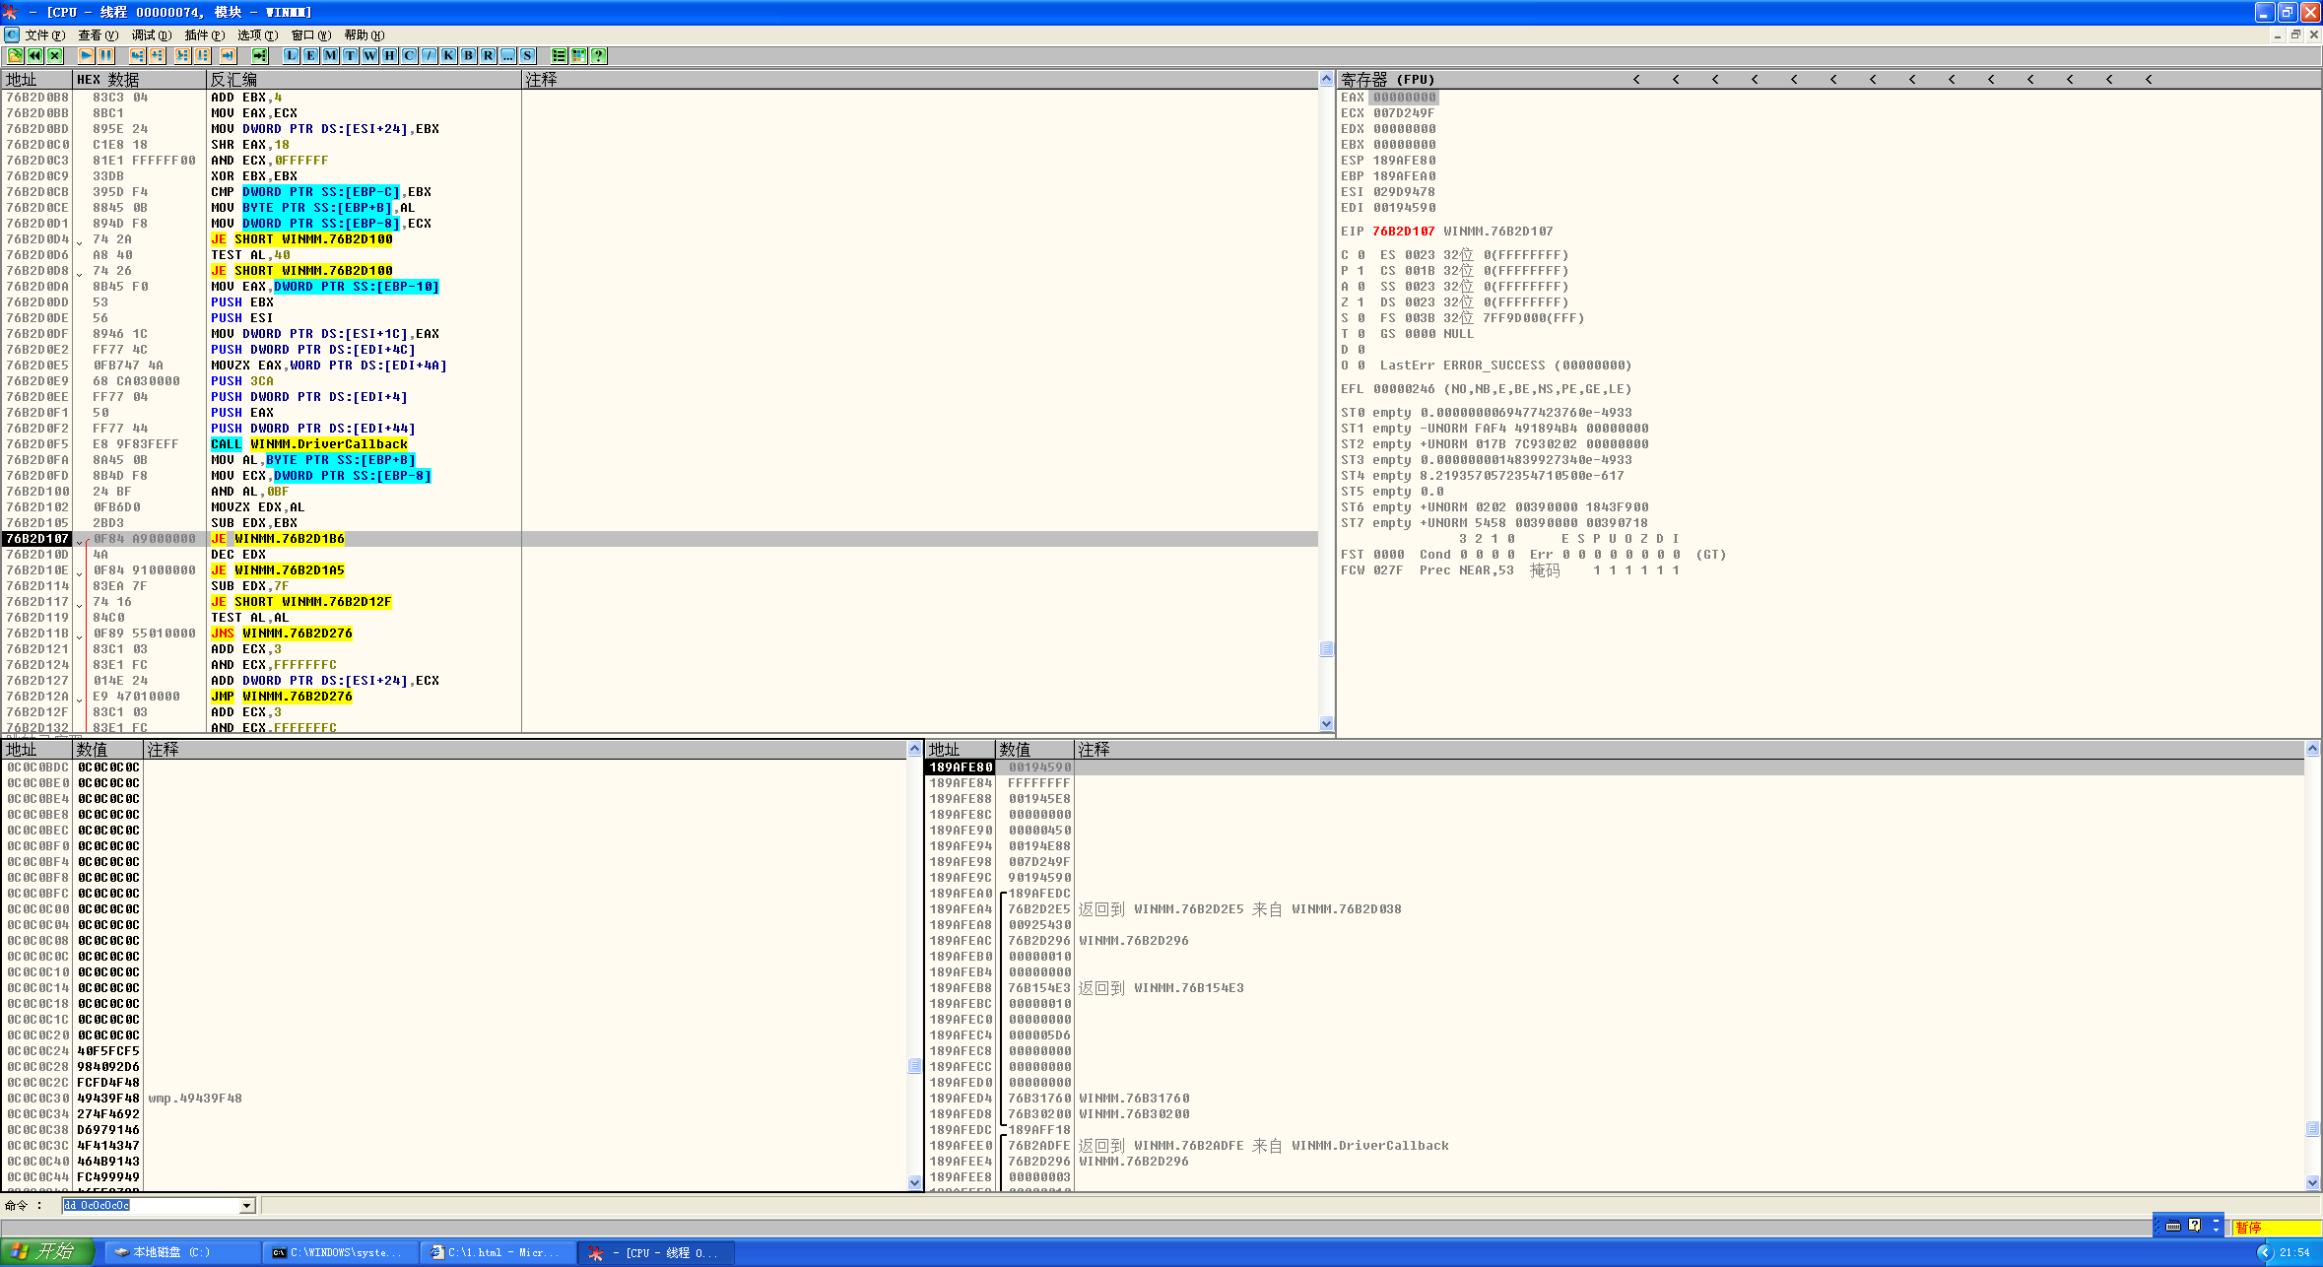Open the Log window L icon
Screen dimensions: 2323x1267
click(292, 56)
